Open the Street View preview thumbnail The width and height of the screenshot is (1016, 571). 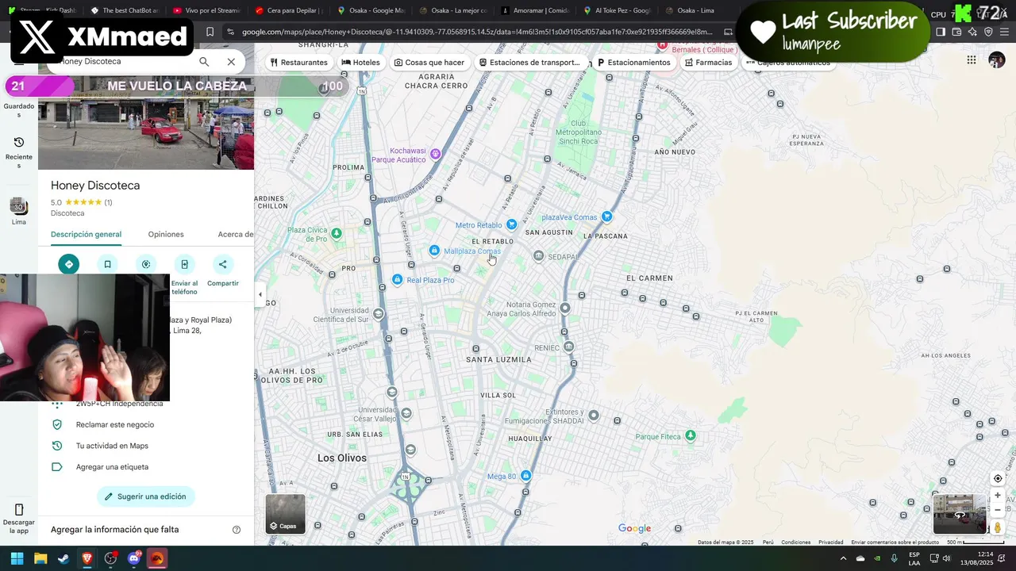pyautogui.click(x=960, y=514)
